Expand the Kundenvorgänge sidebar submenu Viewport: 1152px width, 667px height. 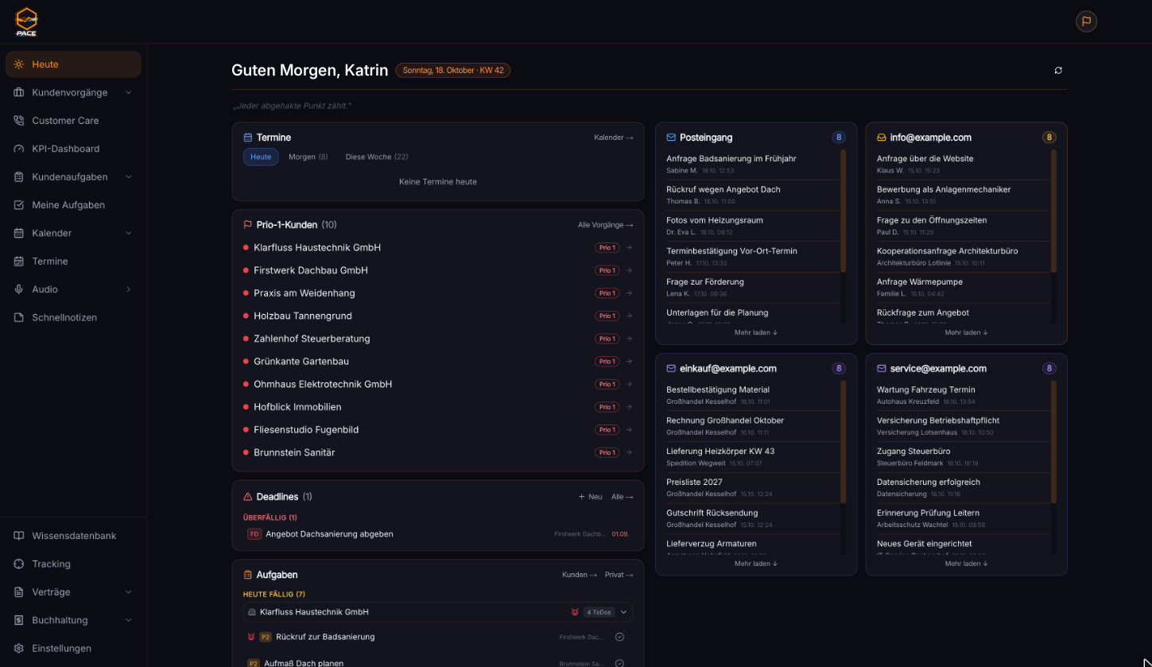pos(129,93)
